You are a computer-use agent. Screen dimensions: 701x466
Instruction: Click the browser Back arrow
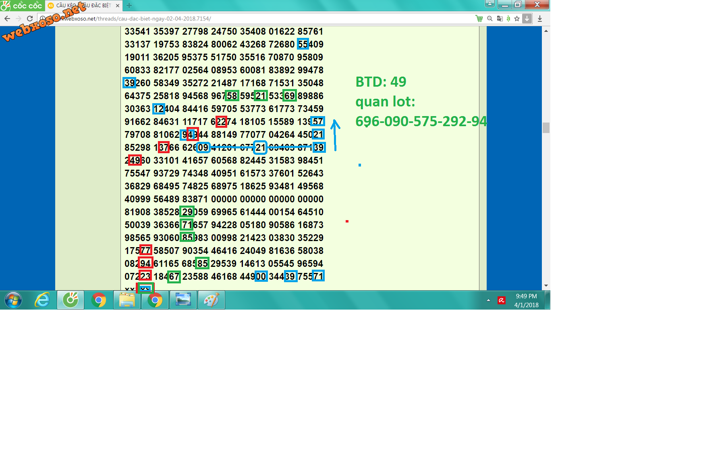click(7, 19)
